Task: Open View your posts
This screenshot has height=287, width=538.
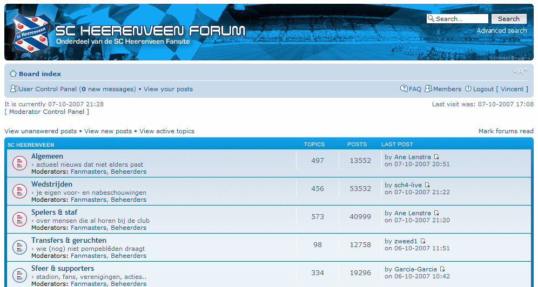Action: coord(168,89)
